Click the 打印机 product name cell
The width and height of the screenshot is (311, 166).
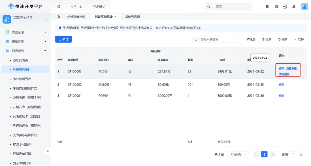click(x=103, y=71)
